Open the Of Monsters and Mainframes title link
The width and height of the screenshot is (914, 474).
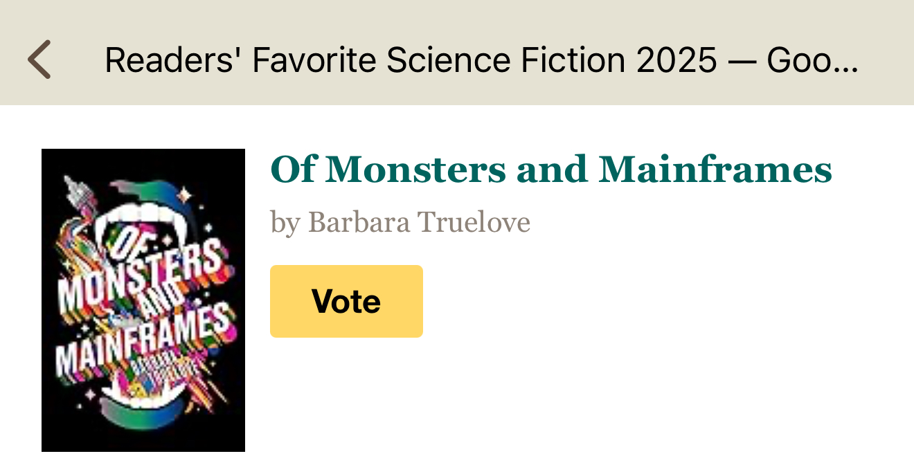pyautogui.click(x=550, y=170)
